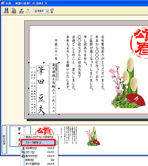Select the red 賀春 stamp thumbnail
Image resolution: width=148 pixels, height=166 pixels.
(44, 131)
